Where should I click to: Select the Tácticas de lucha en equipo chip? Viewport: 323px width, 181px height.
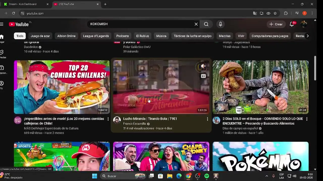(193, 36)
